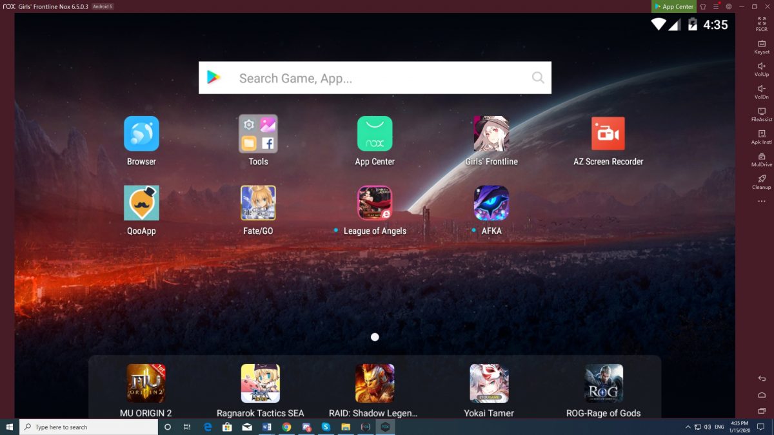Open the Nox title bar menu

click(x=716, y=6)
